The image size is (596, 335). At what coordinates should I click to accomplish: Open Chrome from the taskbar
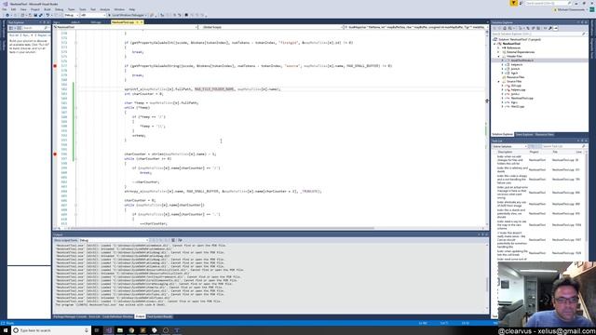pyautogui.click(x=131, y=330)
